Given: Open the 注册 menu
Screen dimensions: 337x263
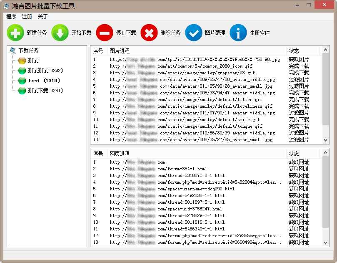Looking at the screenshot, I should click(27, 17).
